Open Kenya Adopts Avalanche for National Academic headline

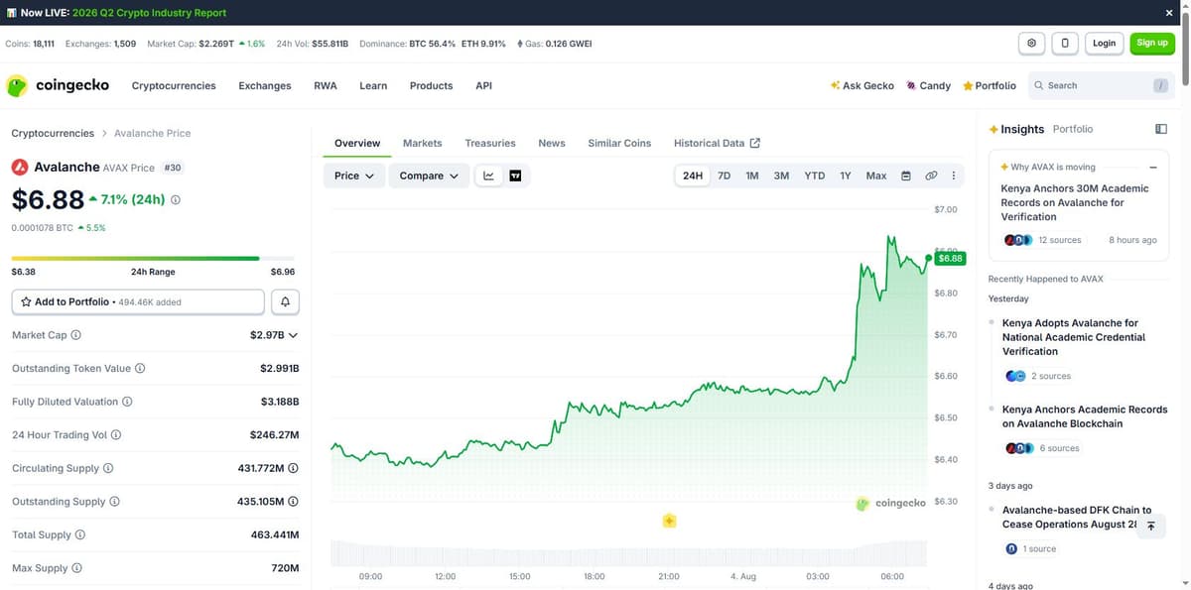(x=1074, y=337)
